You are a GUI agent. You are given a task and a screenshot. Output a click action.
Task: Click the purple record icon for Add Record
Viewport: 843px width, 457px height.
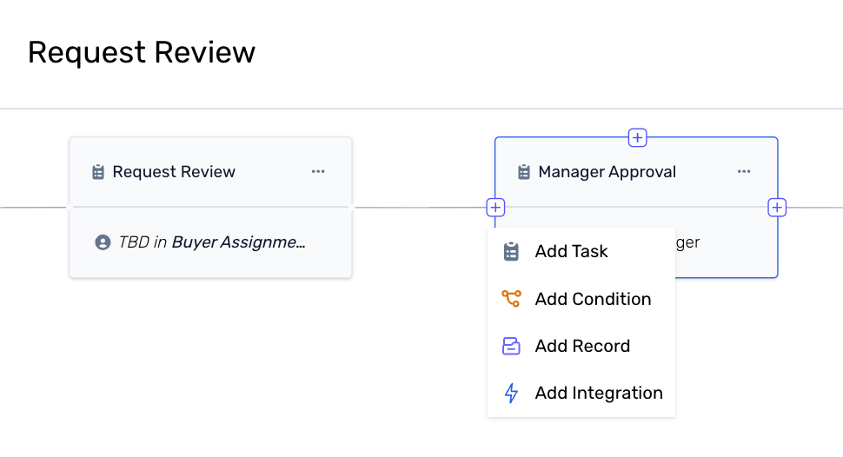[x=511, y=346]
